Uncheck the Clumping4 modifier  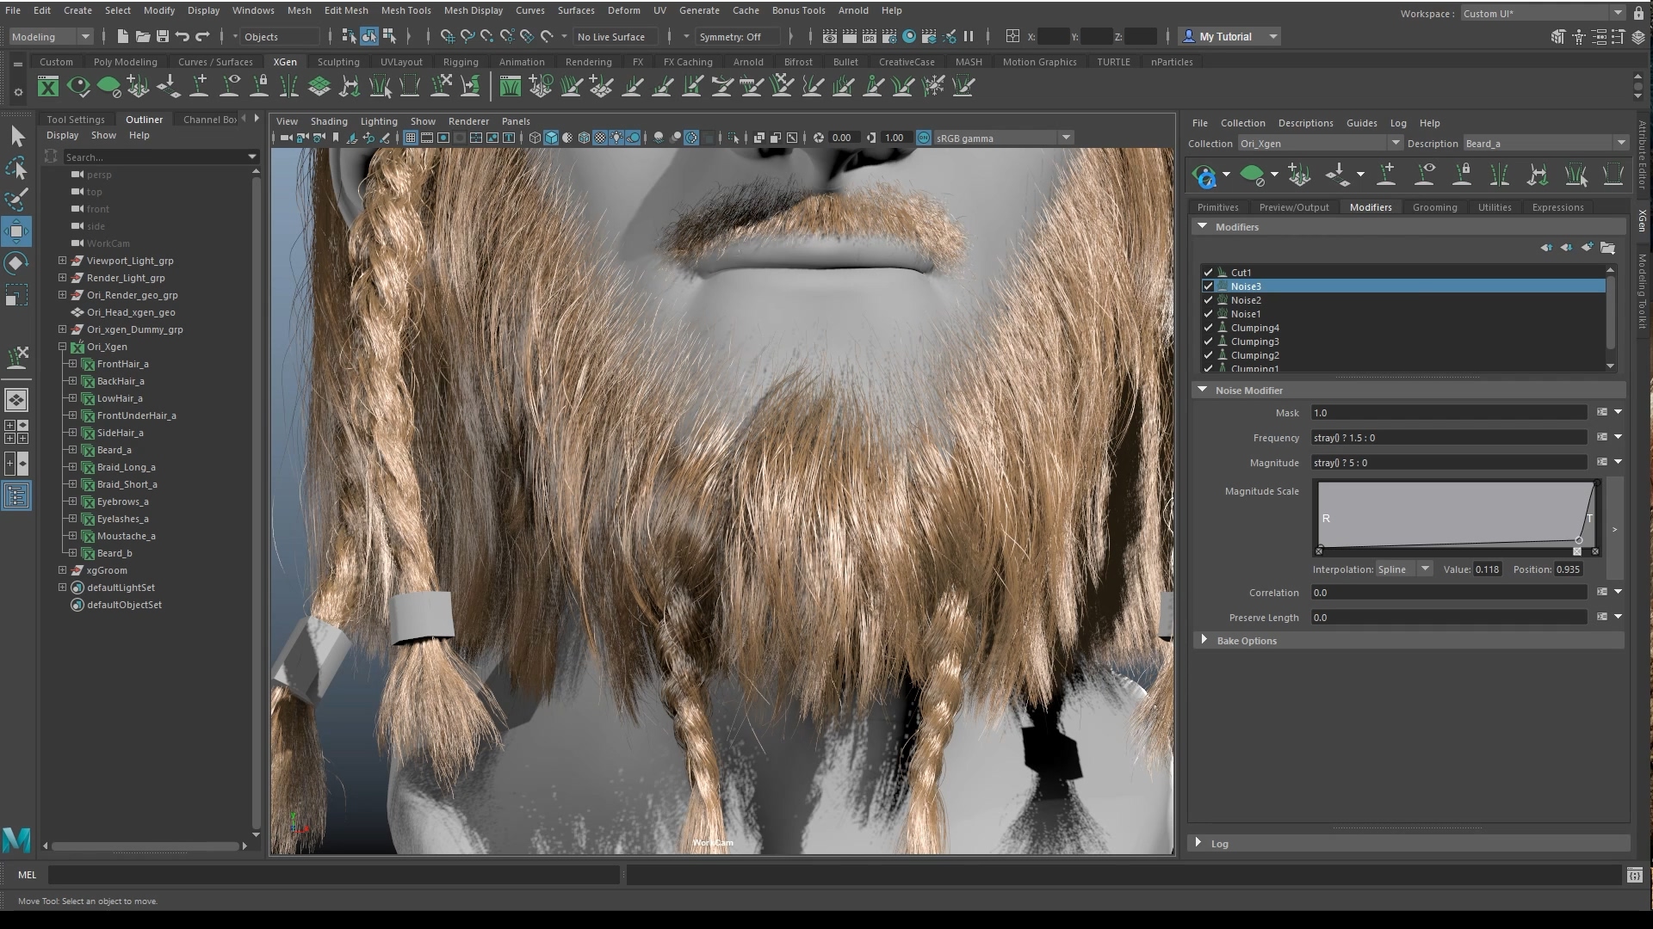[1208, 328]
